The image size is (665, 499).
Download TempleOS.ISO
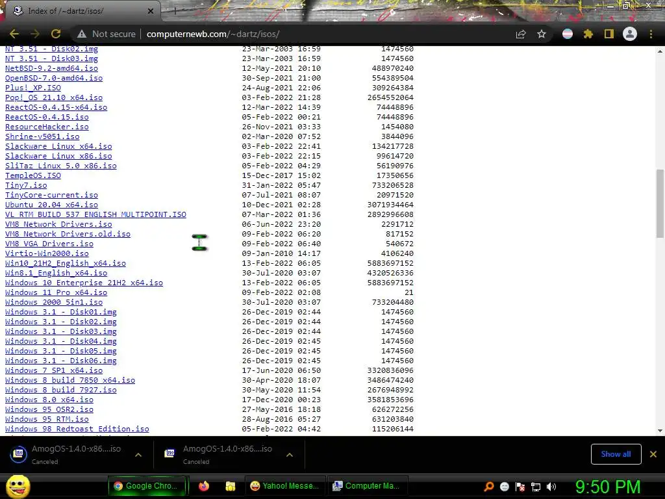click(x=32, y=175)
